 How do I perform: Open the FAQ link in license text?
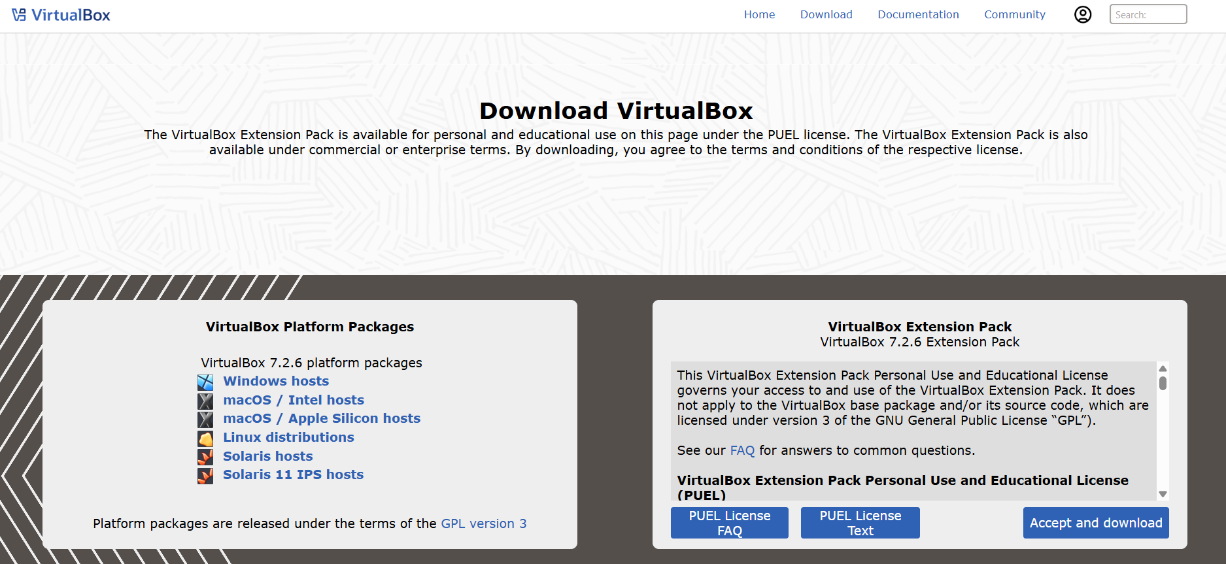[x=742, y=450]
